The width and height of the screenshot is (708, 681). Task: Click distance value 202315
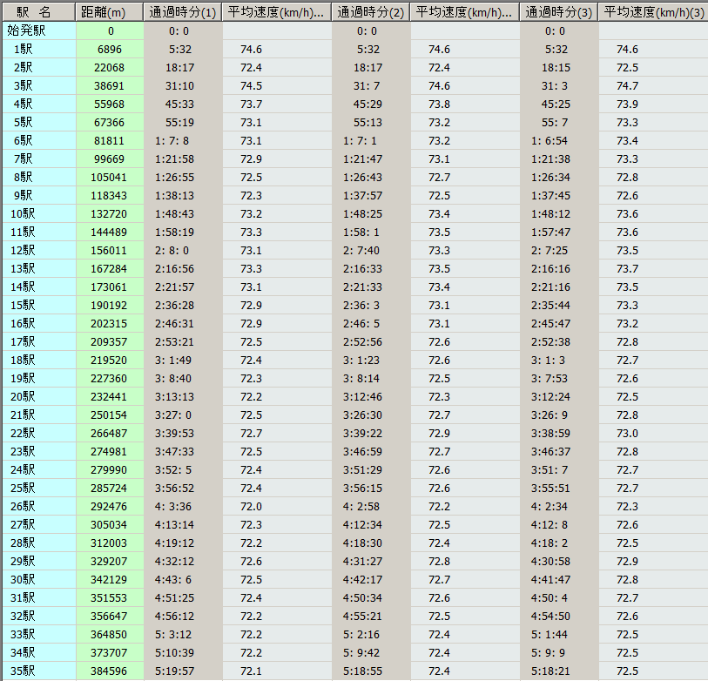click(x=109, y=324)
